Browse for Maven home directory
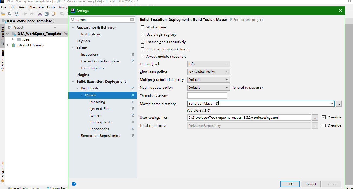 pyautogui.click(x=339, y=104)
